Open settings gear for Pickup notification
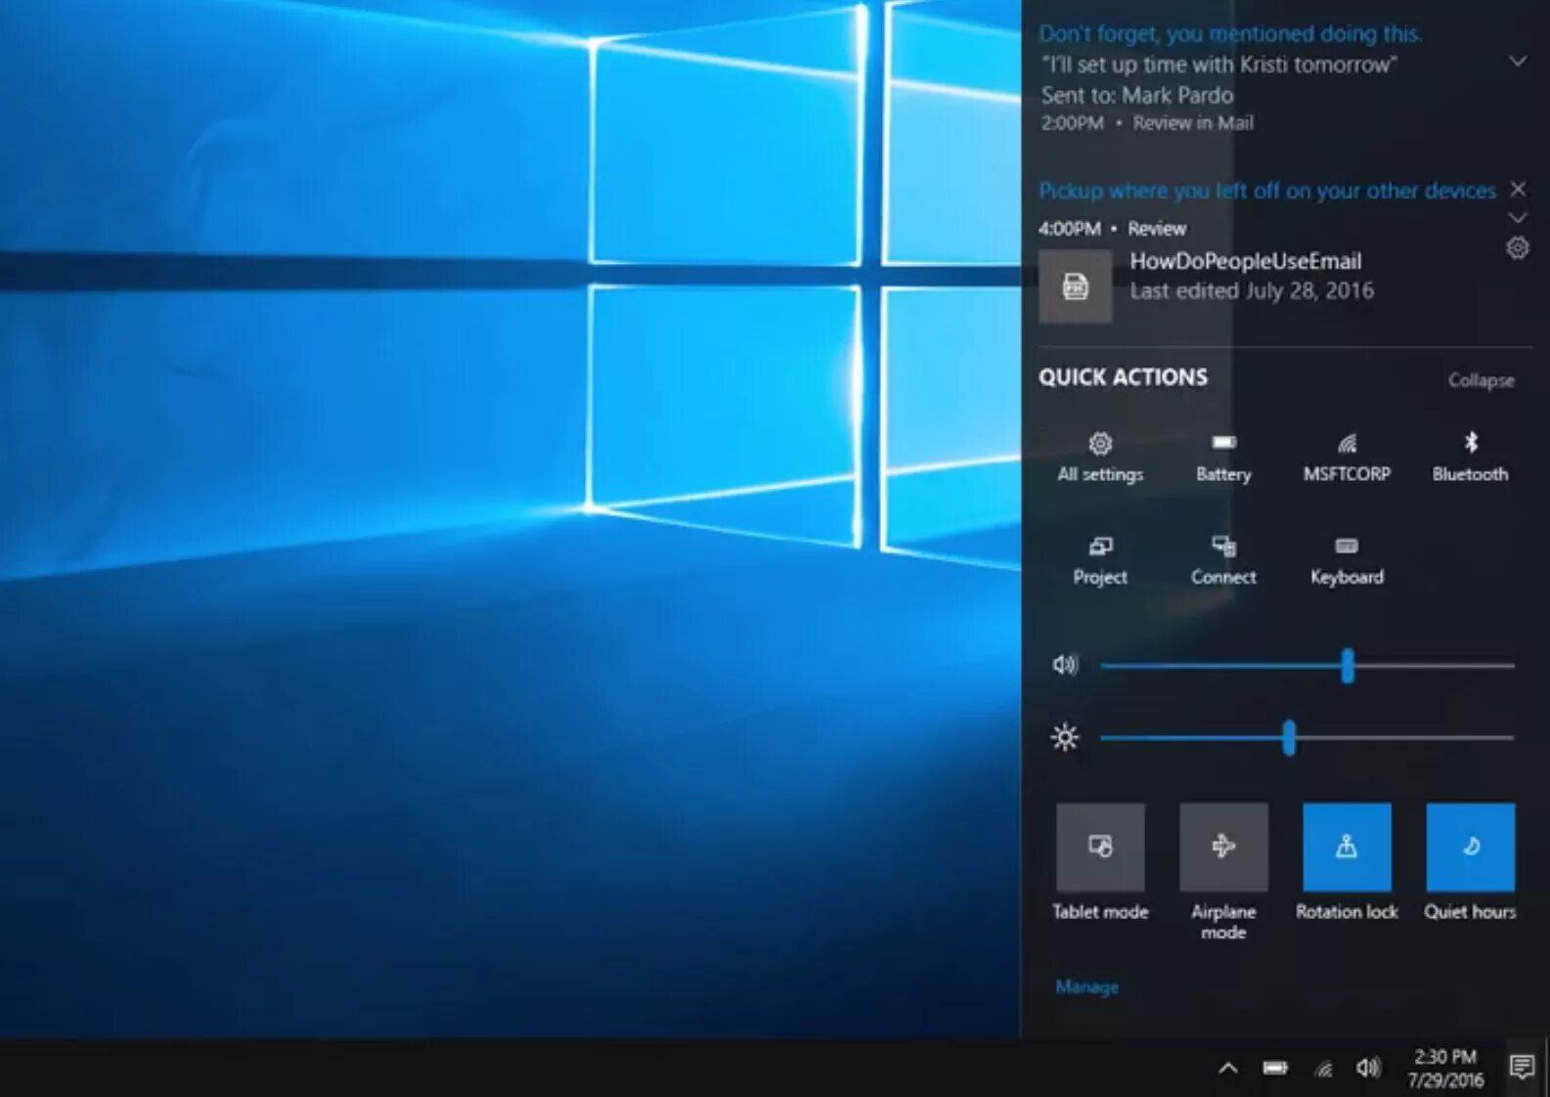 click(1518, 248)
